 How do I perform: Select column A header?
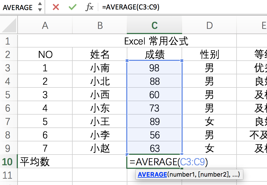tap(45, 25)
